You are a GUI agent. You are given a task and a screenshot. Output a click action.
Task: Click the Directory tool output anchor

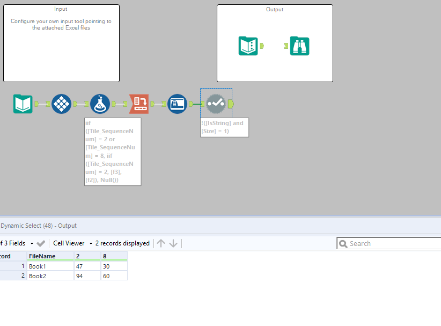[262, 46]
